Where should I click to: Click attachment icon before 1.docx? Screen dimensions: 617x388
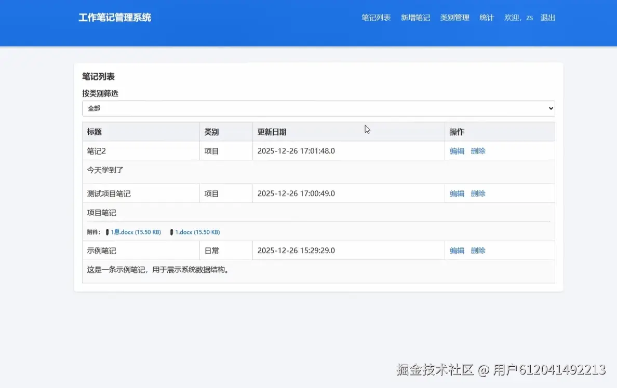click(171, 232)
